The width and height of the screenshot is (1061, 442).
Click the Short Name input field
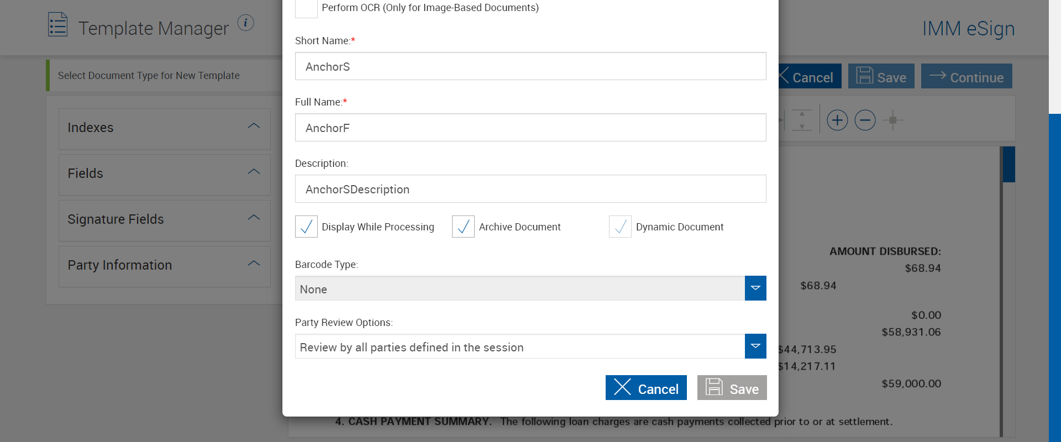click(x=530, y=66)
